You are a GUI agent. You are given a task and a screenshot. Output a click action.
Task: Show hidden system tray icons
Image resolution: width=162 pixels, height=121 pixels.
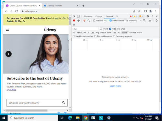(x=134, y=118)
